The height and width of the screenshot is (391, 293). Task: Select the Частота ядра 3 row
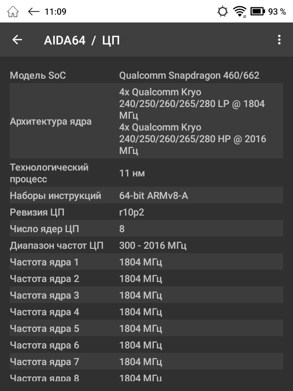pos(146,296)
